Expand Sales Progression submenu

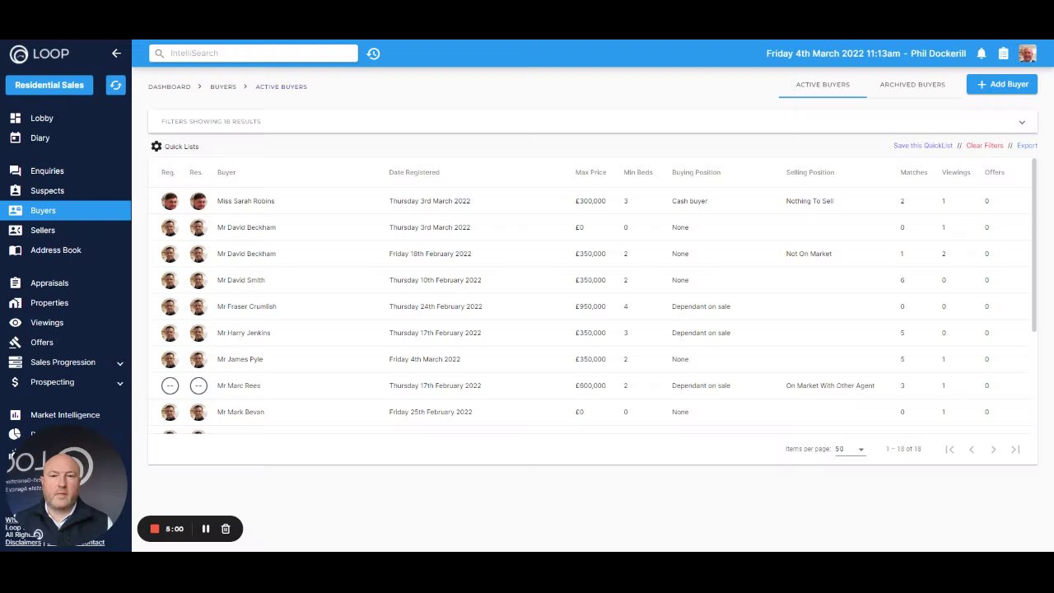coord(120,363)
